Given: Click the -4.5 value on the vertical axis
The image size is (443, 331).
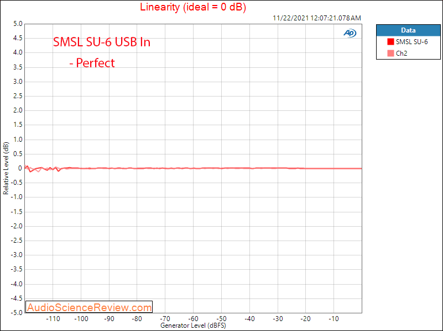Looking at the screenshot, I should coord(17,298).
